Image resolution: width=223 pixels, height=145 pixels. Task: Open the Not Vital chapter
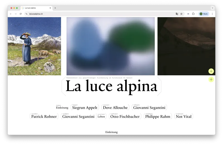[x=184, y=117]
